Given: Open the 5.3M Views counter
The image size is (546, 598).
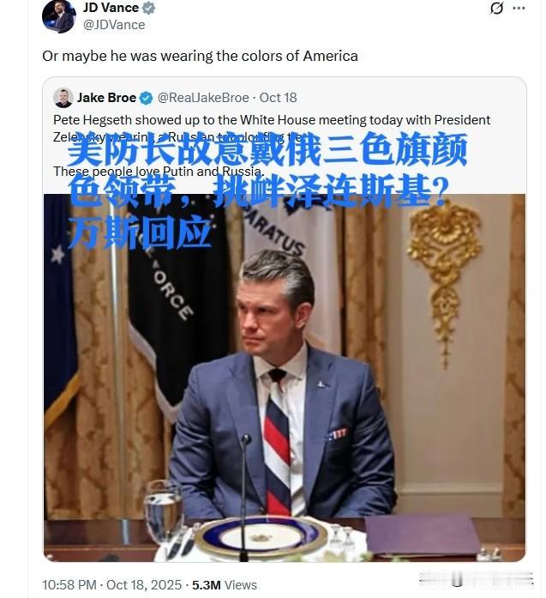Looking at the screenshot, I should [x=225, y=585].
